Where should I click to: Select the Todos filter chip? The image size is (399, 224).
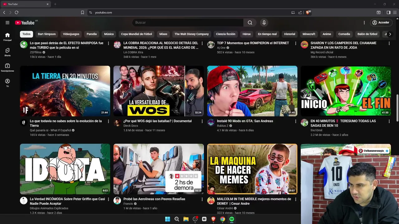click(26, 34)
